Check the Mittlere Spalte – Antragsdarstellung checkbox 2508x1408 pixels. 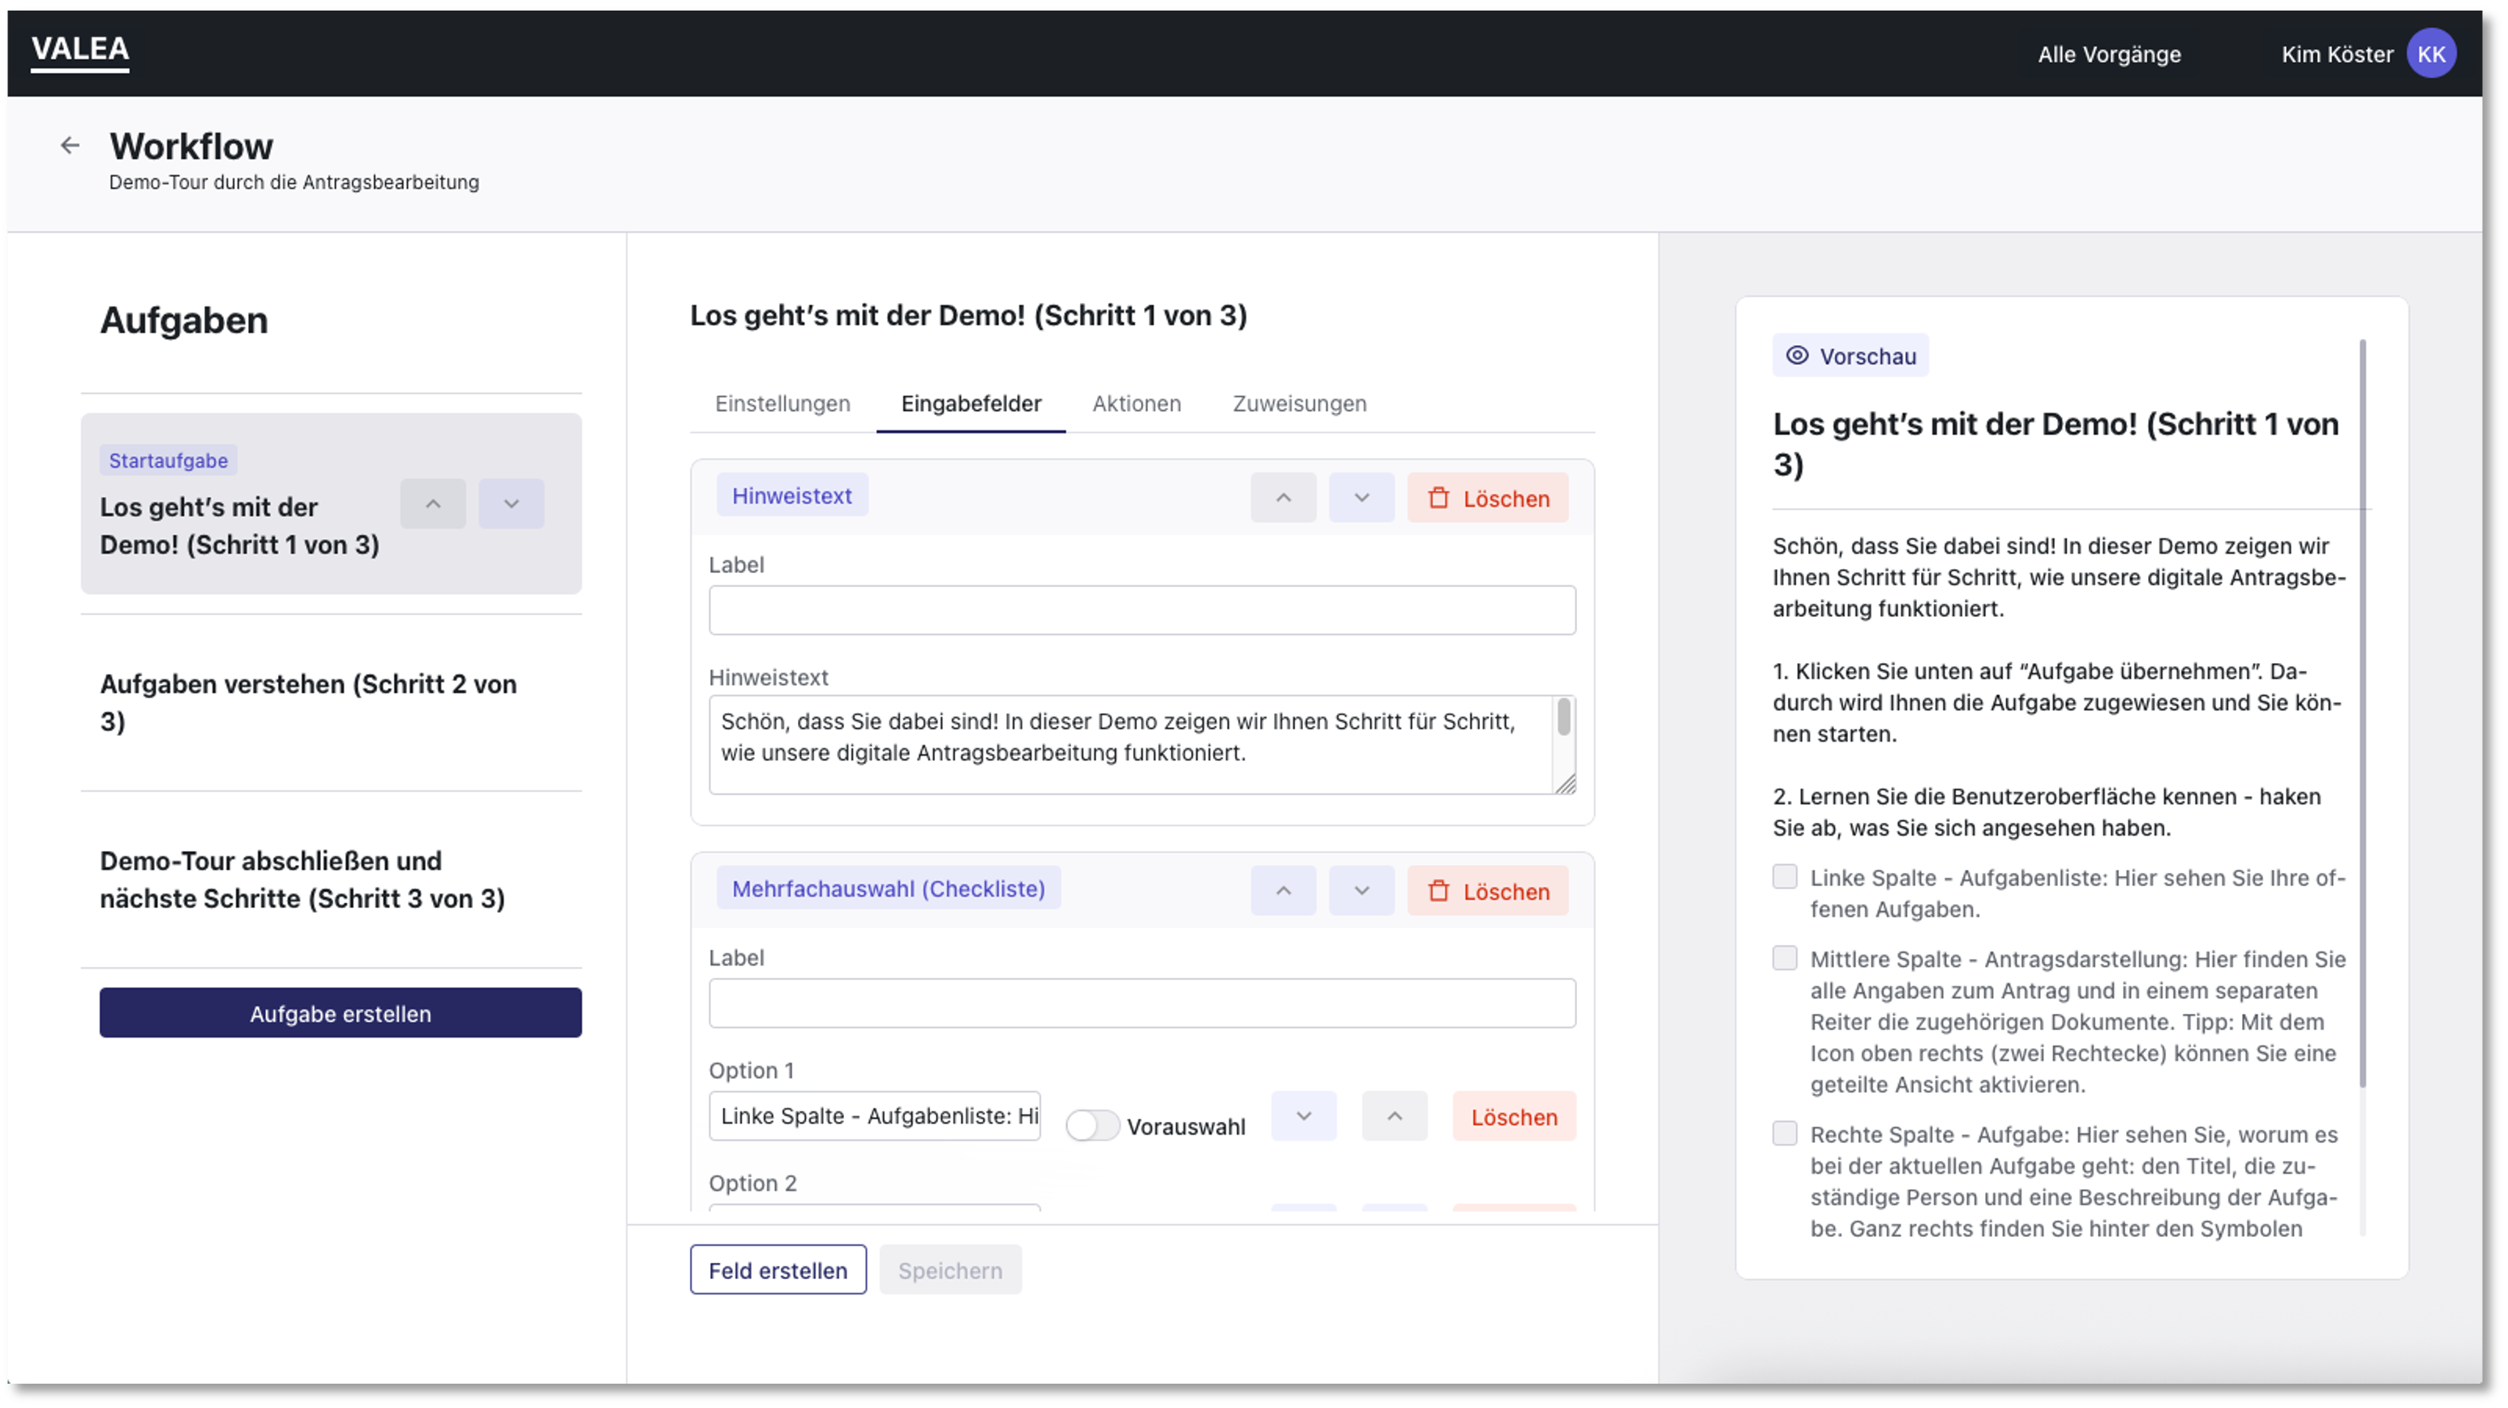coord(1785,958)
